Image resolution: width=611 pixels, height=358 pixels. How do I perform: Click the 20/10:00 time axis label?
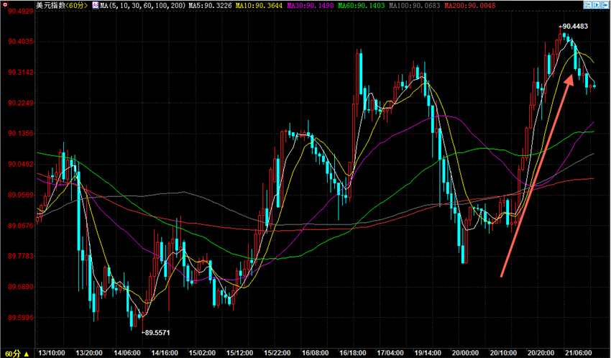click(503, 353)
